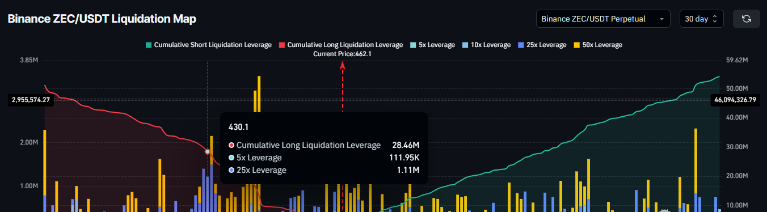This screenshot has height=212, width=767.
Task: Toggle Cumulative Long Liquidation Leverage legend
Action: pos(340,45)
